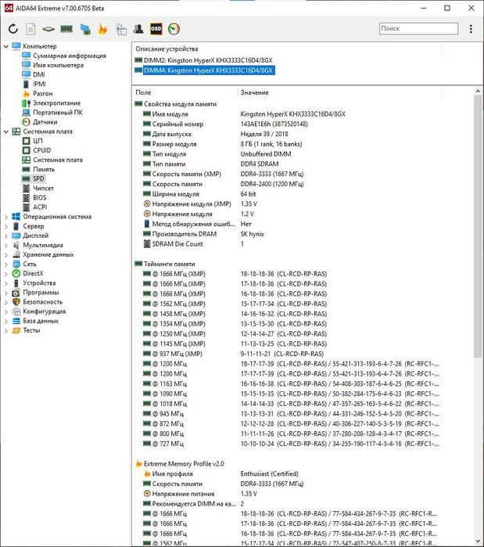The image size is (484, 547).
Task: Click into the Поиск search field
Action: point(418,29)
